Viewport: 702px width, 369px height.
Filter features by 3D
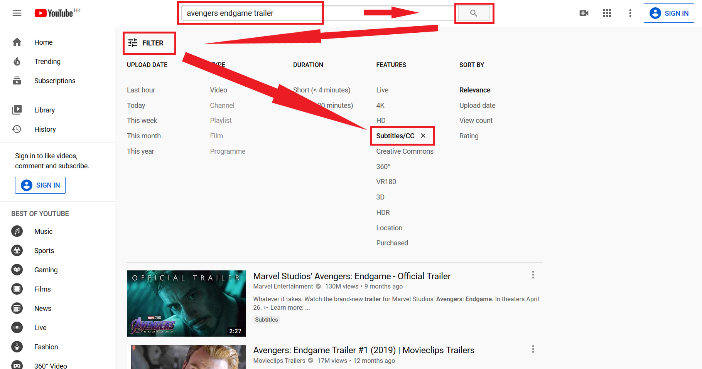click(x=380, y=197)
